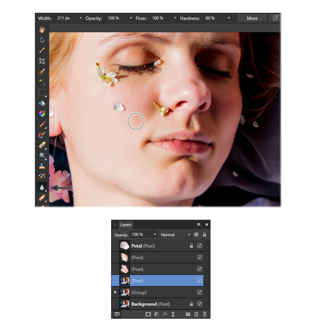This screenshot has height=330, width=319.
Task: Select the Flood Fill bucket tool
Action: (x=42, y=103)
